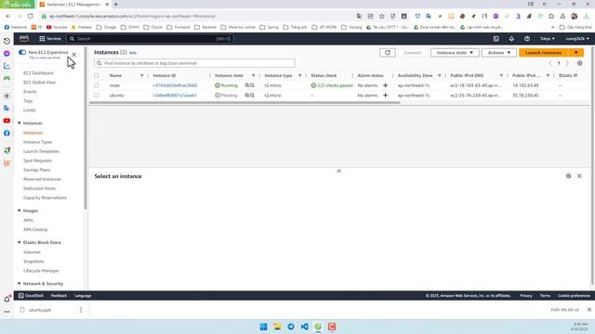Collapse the Instances nav section
Image resolution: width=595 pixels, height=334 pixels.
20,123
